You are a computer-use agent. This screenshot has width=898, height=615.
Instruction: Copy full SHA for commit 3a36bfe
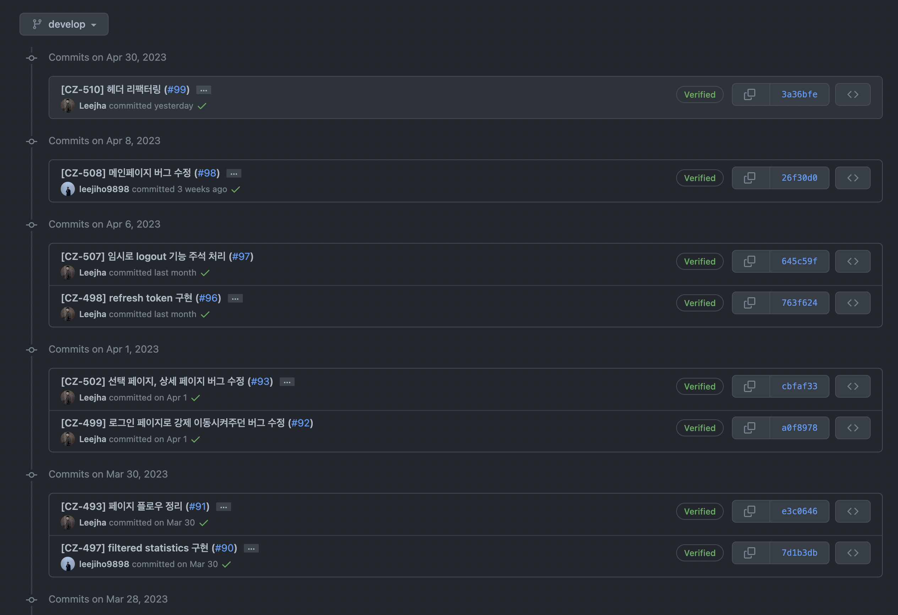[x=750, y=94]
